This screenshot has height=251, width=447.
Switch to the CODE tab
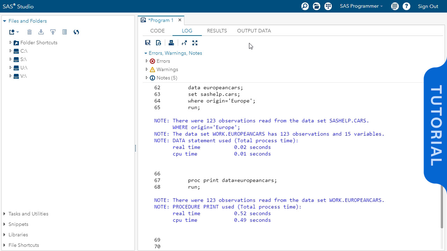pyautogui.click(x=157, y=31)
